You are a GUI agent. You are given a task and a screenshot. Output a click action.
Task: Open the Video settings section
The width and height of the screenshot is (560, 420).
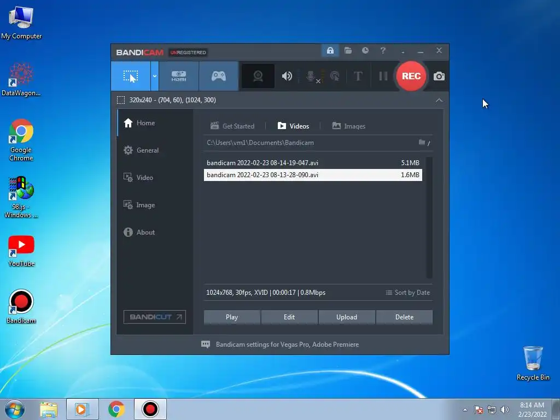[x=155, y=178]
